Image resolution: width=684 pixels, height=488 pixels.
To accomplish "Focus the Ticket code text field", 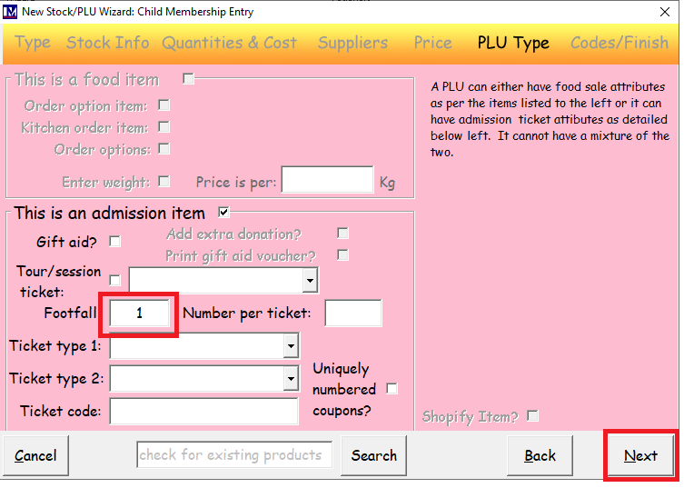I will pos(204,411).
